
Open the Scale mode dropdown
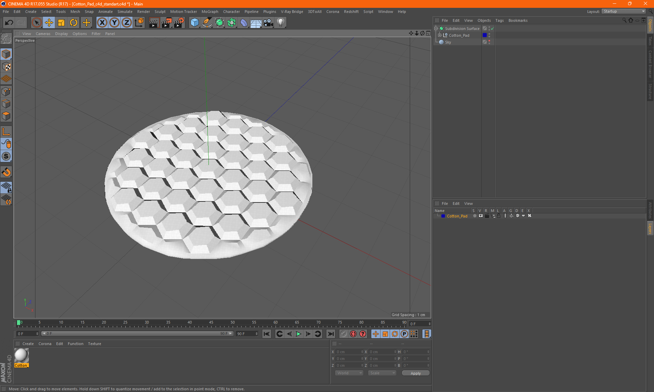coord(382,373)
